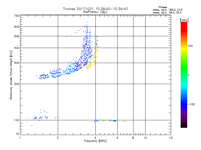This screenshot has height=150, width=201.
Task: Click the 'mean, sd,X: 96.0, 25.0' statistic
Action: pyautogui.click(x=167, y=12)
